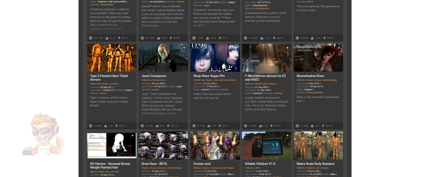
Task: Click plus icon on Drow Race BETA thumbnail
Action: [184, 135]
